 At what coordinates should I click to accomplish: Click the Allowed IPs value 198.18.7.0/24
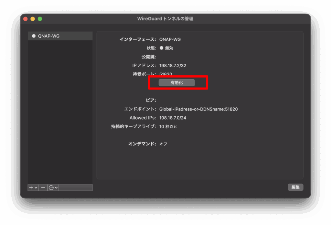pyautogui.click(x=173, y=118)
